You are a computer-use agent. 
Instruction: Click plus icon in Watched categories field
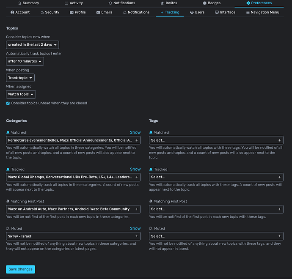pos(136,140)
